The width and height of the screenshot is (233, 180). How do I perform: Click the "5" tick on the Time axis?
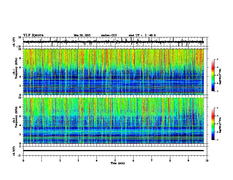pyautogui.click(x=115, y=161)
